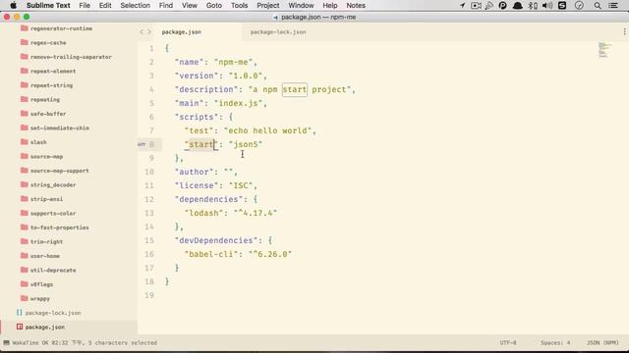The height and width of the screenshot is (353, 629).
Task: Click line number 13 in the gutter
Action: [149, 213]
